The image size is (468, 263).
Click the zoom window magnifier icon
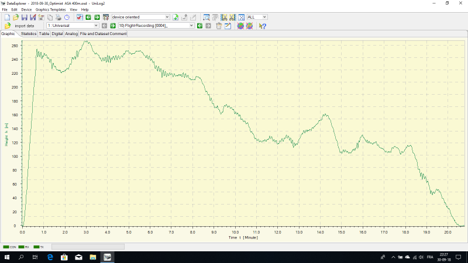[x=207, y=18]
